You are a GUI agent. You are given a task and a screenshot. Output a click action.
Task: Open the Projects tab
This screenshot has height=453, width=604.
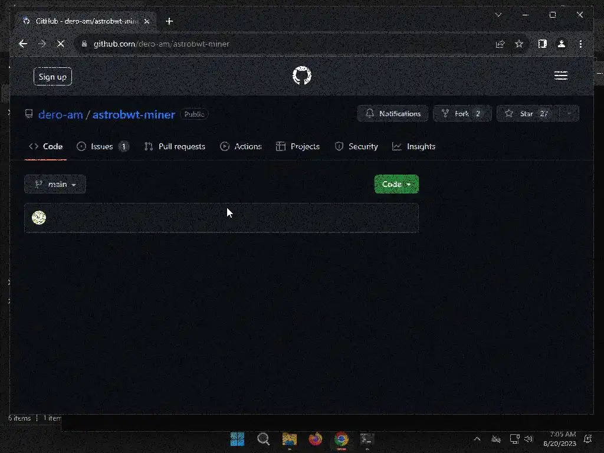(298, 146)
